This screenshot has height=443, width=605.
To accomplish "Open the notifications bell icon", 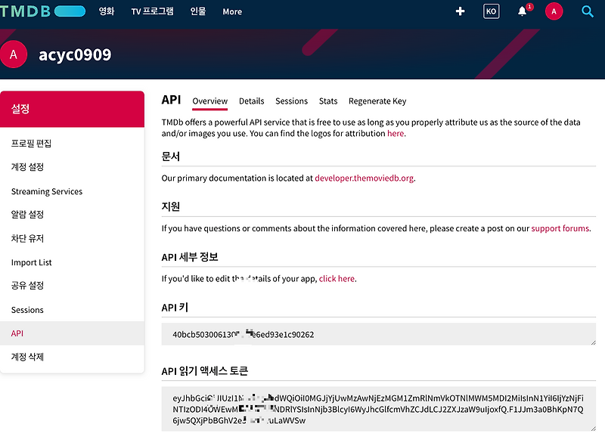I will pos(522,11).
